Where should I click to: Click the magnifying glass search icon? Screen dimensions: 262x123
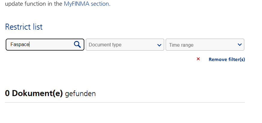[x=77, y=45]
